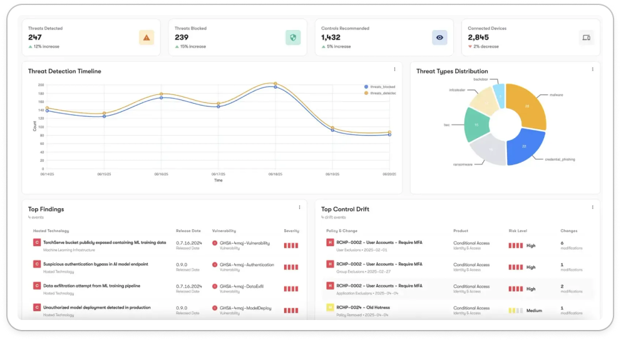Click the Threats Blocked shield icon
Image resolution: width=621 pixels, height=340 pixels.
click(293, 37)
